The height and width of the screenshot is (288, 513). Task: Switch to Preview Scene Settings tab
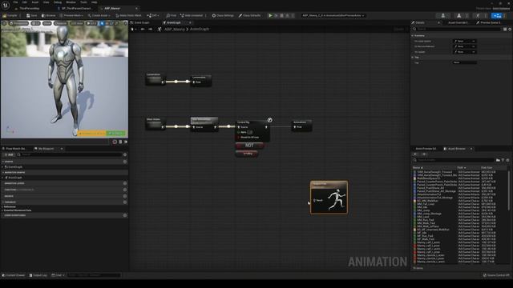tap(488, 22)
